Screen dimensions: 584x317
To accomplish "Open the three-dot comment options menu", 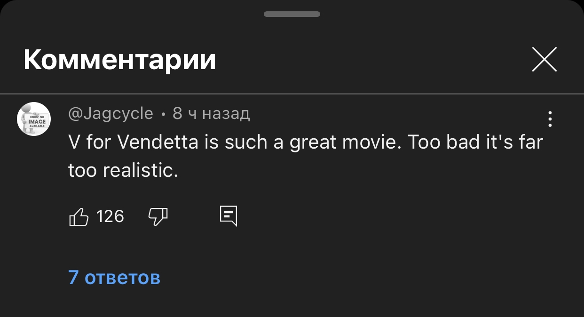I will pos(550,119).
